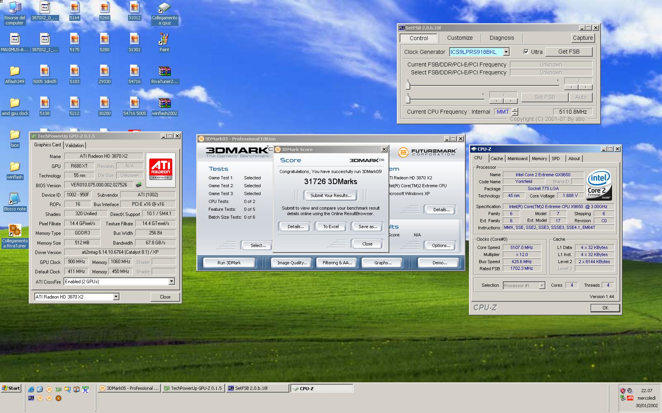Open the Paint desktop shortcut

pos(164,42)
